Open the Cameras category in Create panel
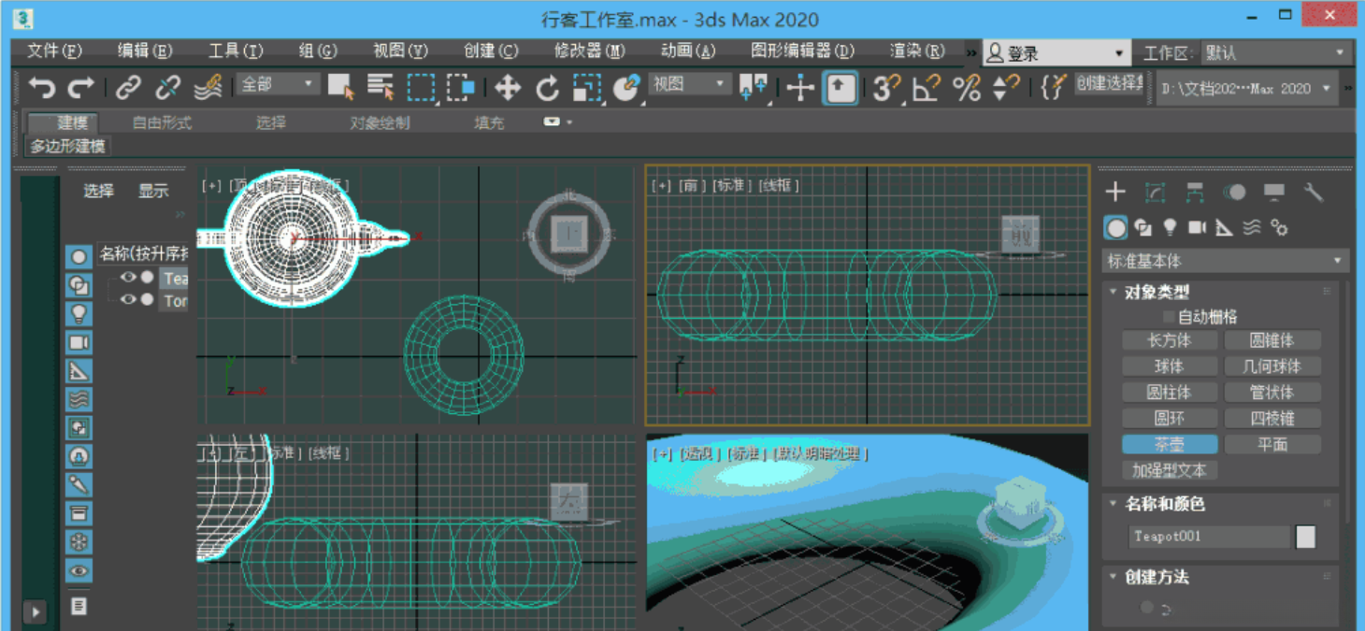The width and height of the screenshot is (1365, 631). point(1197,227)
